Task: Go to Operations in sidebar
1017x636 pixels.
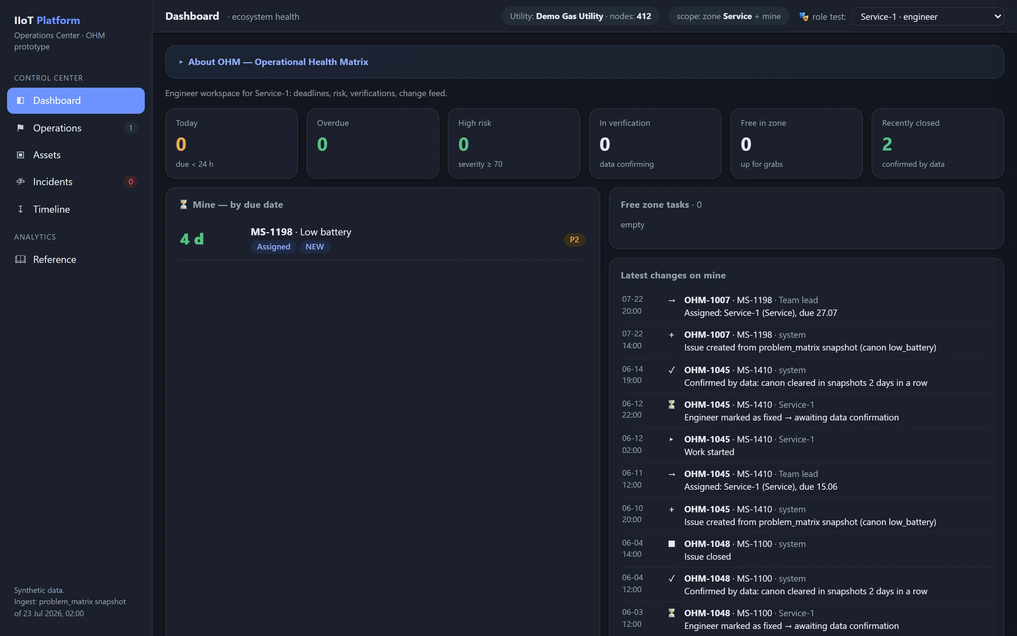Action: tap(76, 128)
